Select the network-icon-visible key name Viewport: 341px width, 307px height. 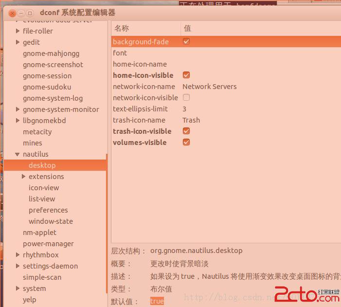click(x=145, y=98)
